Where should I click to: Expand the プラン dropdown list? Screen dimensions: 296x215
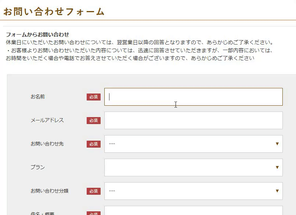click(x=193, y=168)
